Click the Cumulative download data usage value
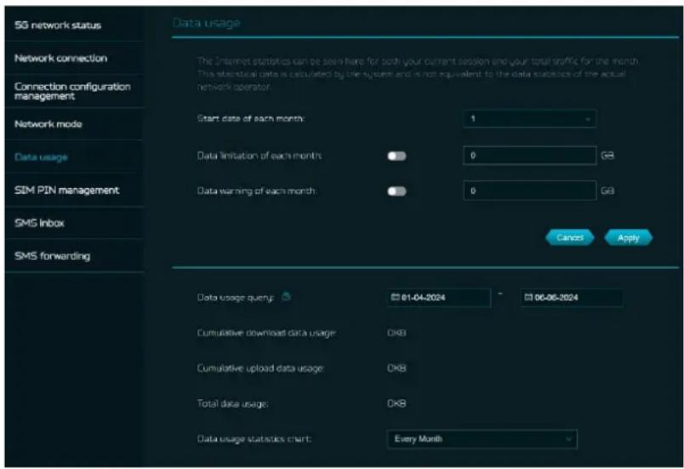The image size is (684, 469). [x=396, y=333]
